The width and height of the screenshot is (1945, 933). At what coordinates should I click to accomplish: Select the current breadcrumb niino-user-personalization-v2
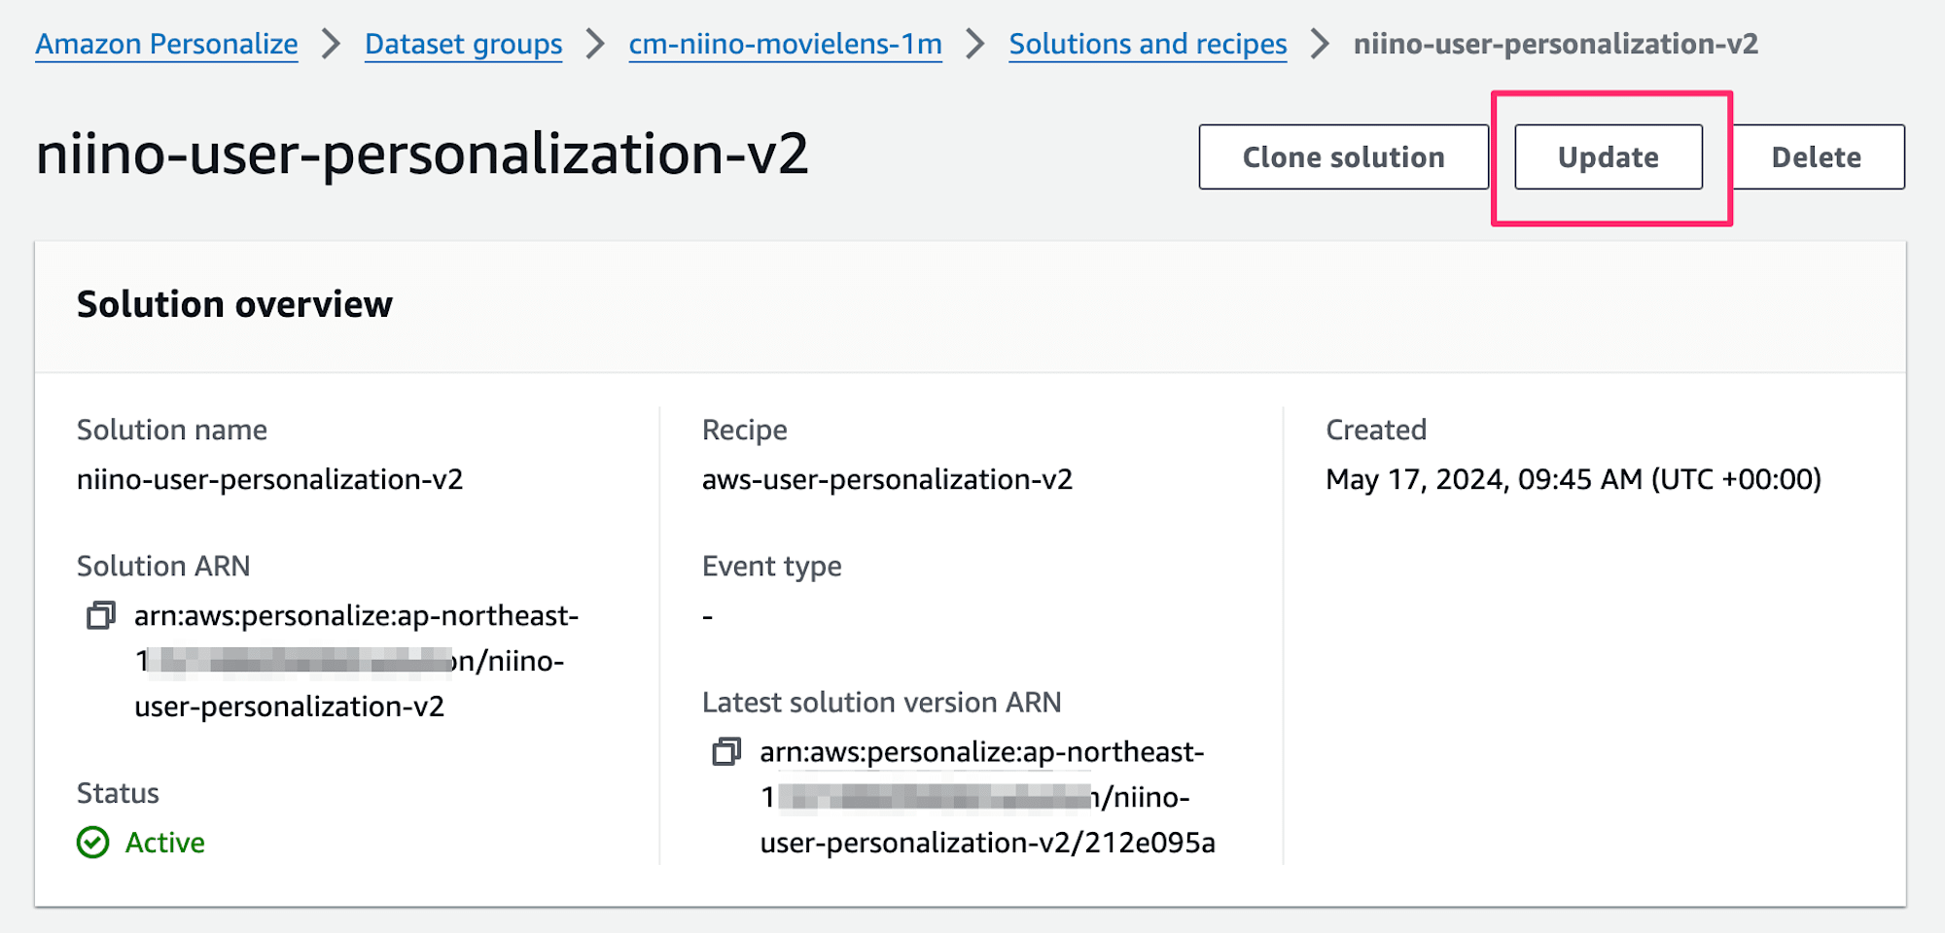coord(1556,44)
